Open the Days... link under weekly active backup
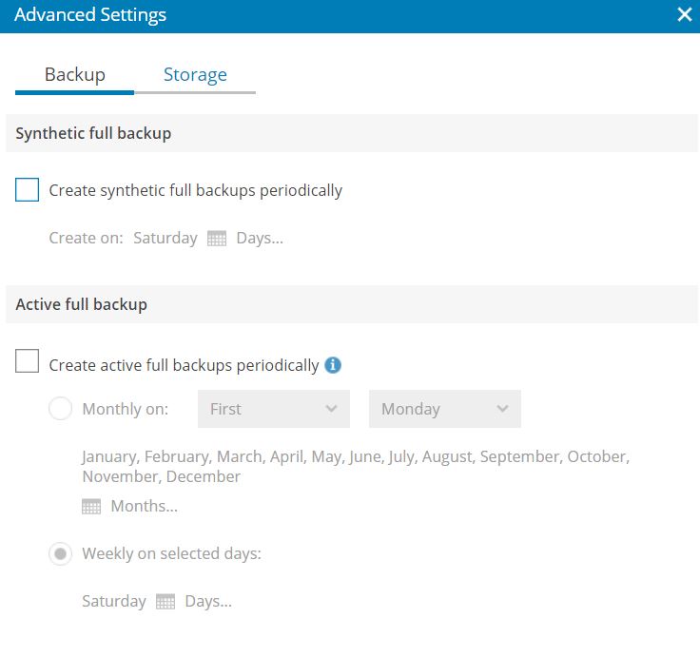The image size is (700, 657). [208, 602]
